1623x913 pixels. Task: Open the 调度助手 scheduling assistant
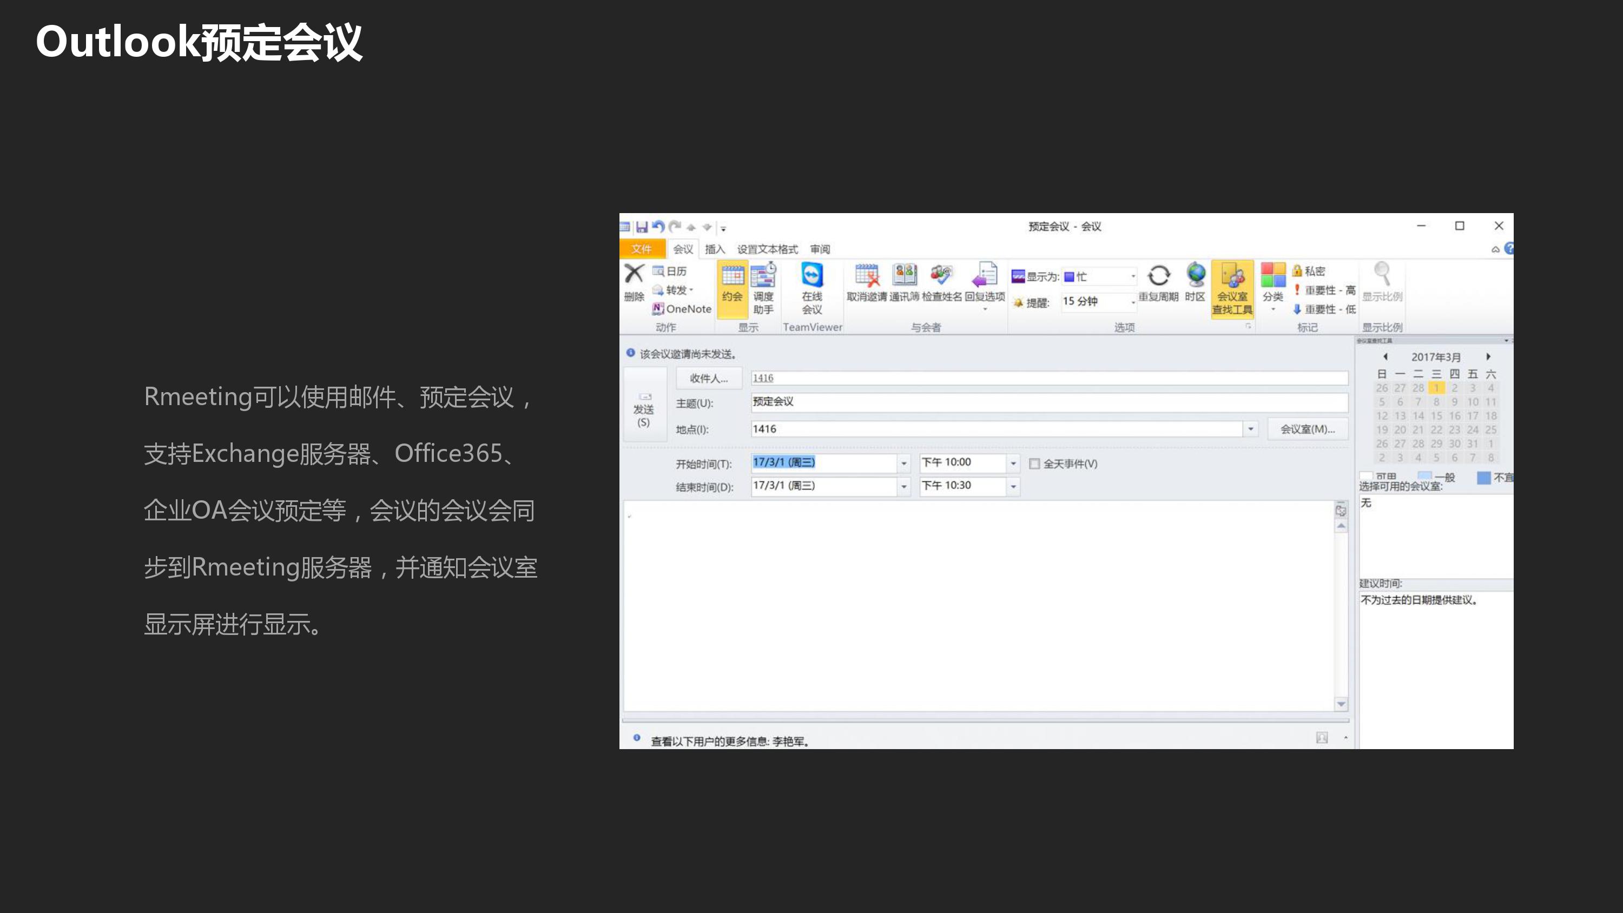[x=763, y=289]
